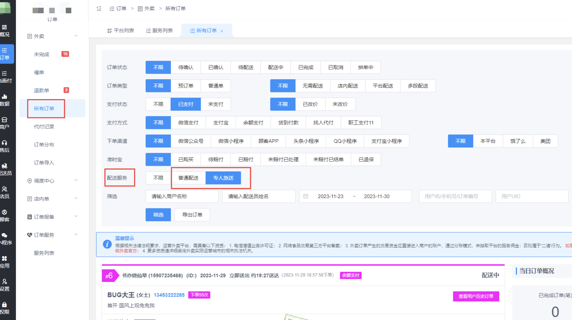Click the 导出订单 export button
This screenshot has height=320, width=572.
pos(192,215)
